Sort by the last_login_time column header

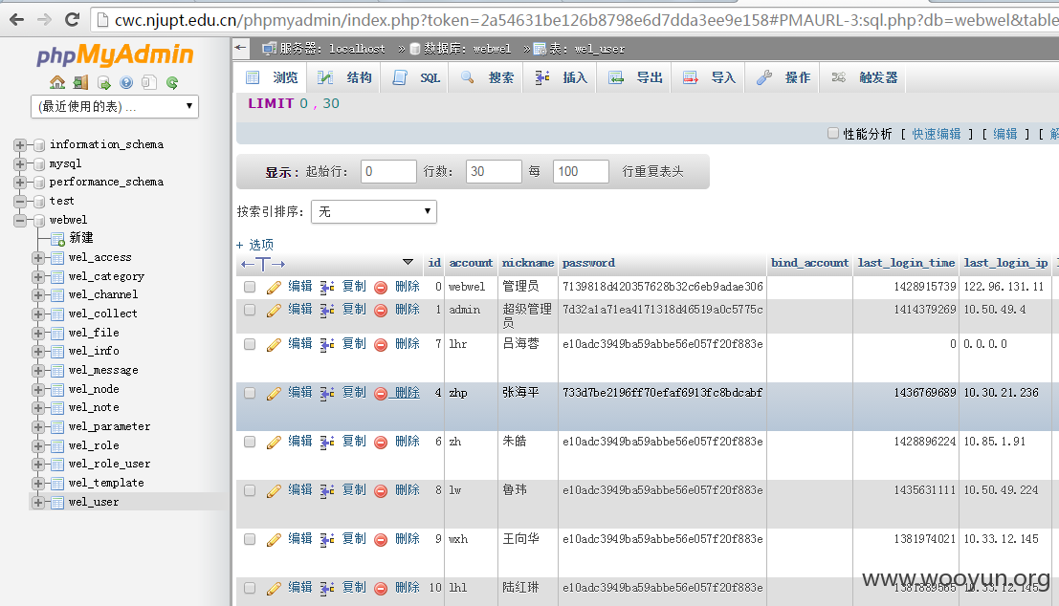(x=906, y=263)
